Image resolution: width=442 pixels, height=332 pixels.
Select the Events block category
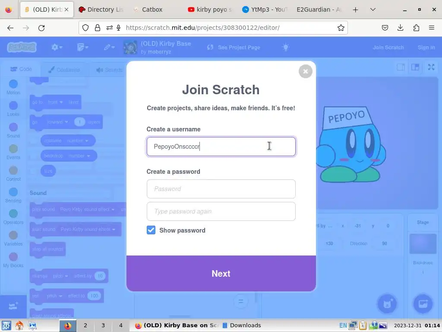tap(13, 152)
